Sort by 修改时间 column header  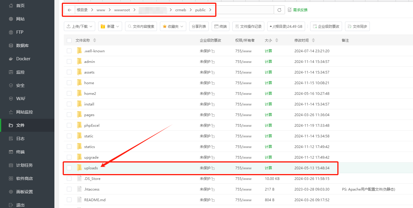point(304,40)
